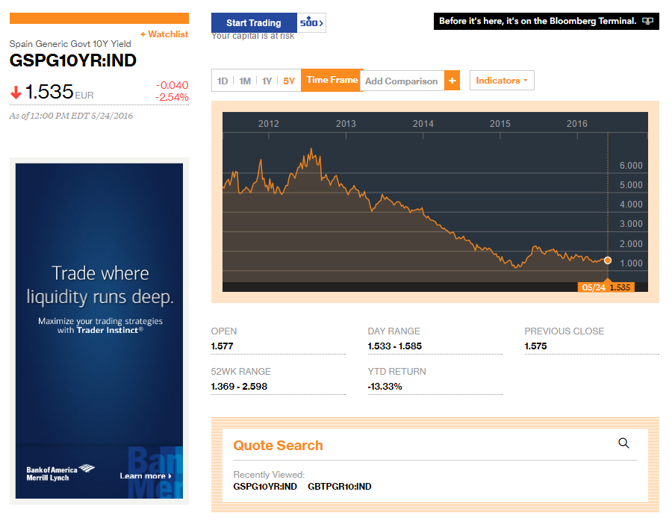The width and height of the screenshot is (672, 527).
Task: Click the day range value 1.533 - 1.585
Action: click(x=395, y=346)
